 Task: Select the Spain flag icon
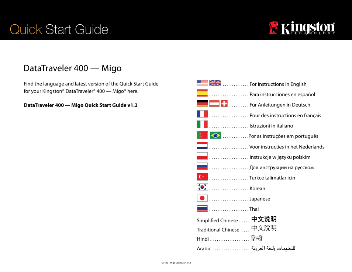(x=202, y=93)
